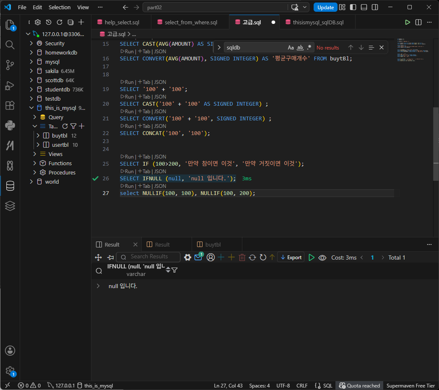The height and width of the screenshot is (390, 439).
Task: Expand the Procedures node
Action: [x=35, y=172]
